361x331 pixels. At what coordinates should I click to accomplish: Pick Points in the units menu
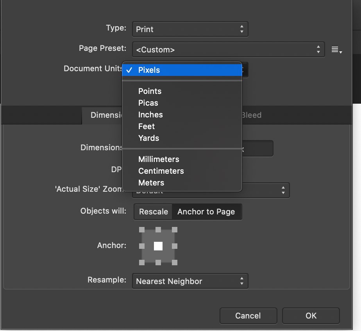[150, 91]
